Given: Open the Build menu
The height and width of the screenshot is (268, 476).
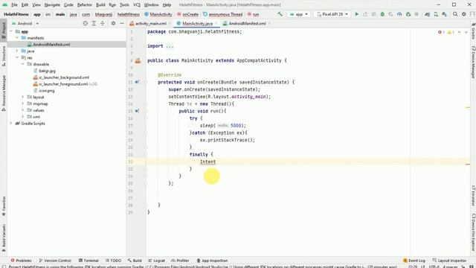Looking at the screenshot, I should click(100, 5).
